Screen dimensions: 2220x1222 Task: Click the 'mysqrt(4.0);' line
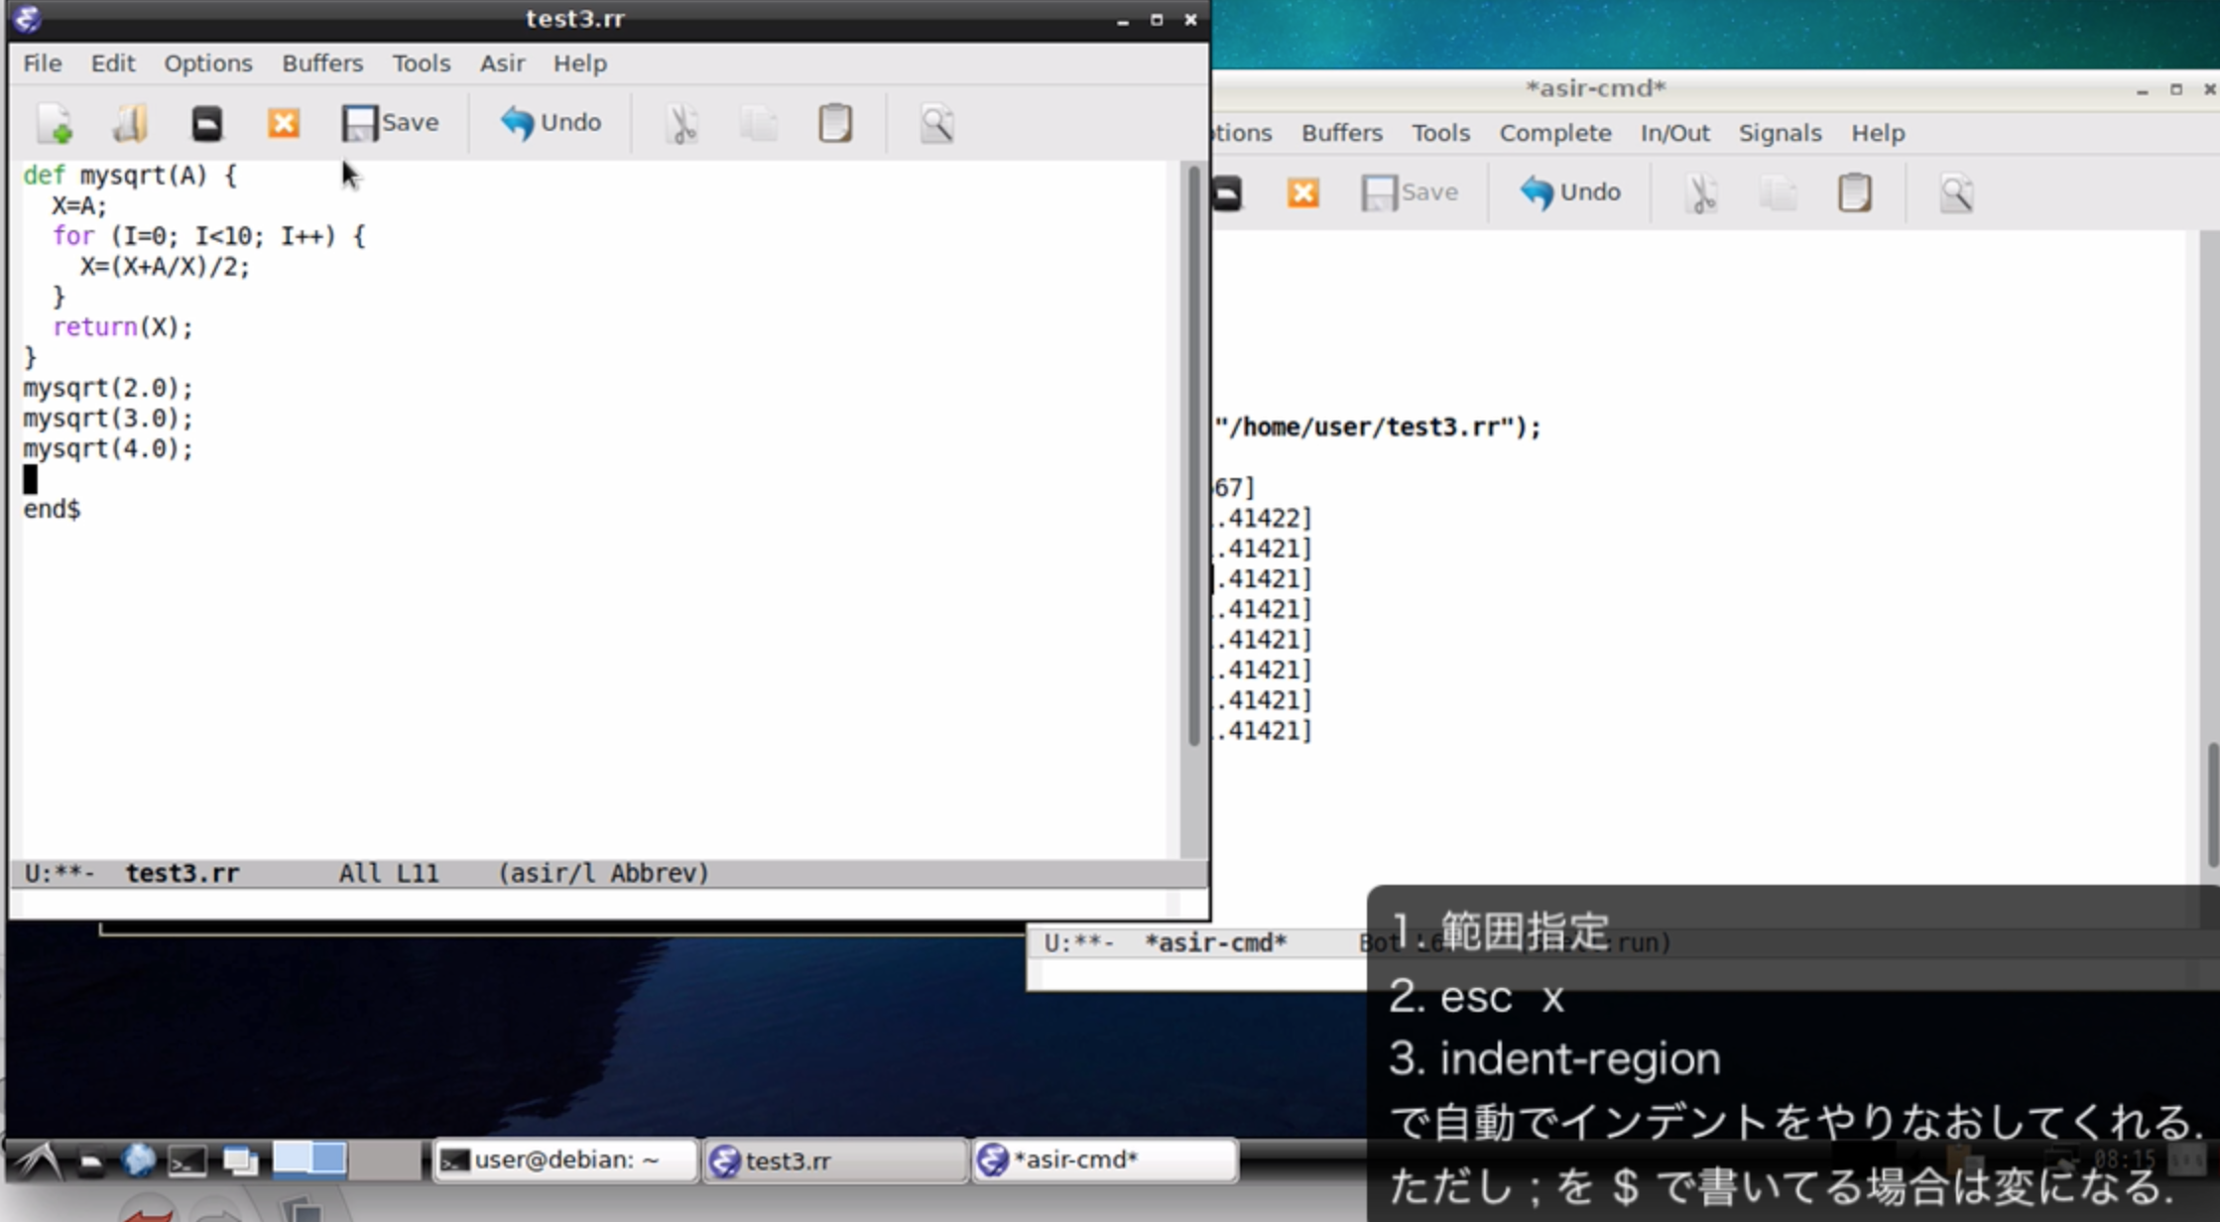coord(108,449)
